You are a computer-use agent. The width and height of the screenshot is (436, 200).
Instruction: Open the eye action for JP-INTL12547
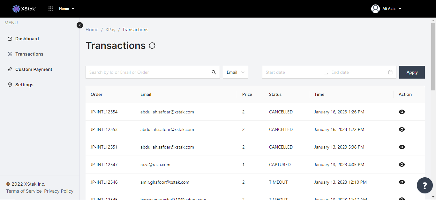(x=402, y=165)
